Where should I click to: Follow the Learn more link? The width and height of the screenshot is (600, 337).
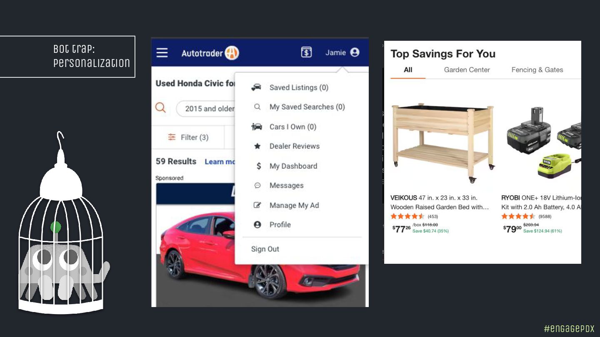tap(220, 162)
